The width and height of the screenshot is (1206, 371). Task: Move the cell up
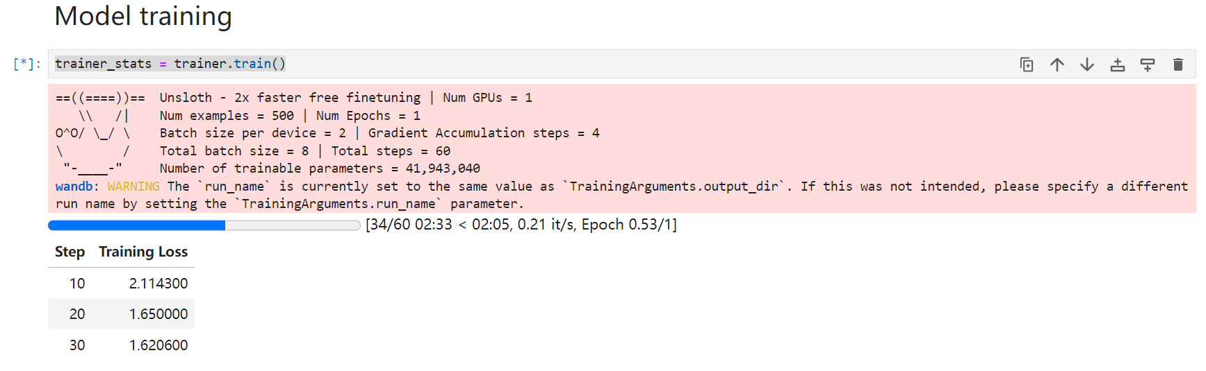tap(1057, 64)
